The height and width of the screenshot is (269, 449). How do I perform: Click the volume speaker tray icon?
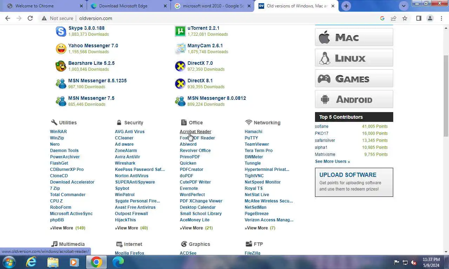click(414, 262)
